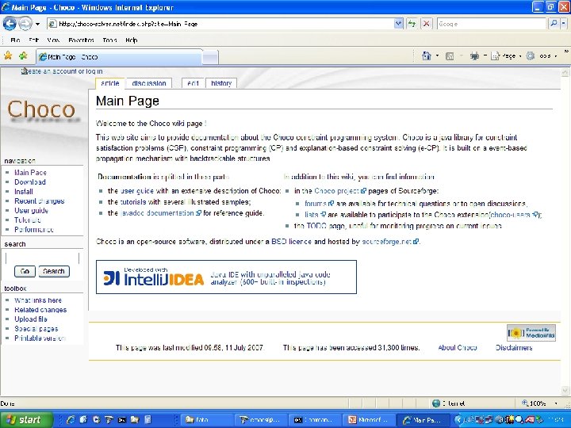The height and width of the screenshot is (428, 571).
Task: Click the Search button in sidebar
Action: click(x=54, y=271)
